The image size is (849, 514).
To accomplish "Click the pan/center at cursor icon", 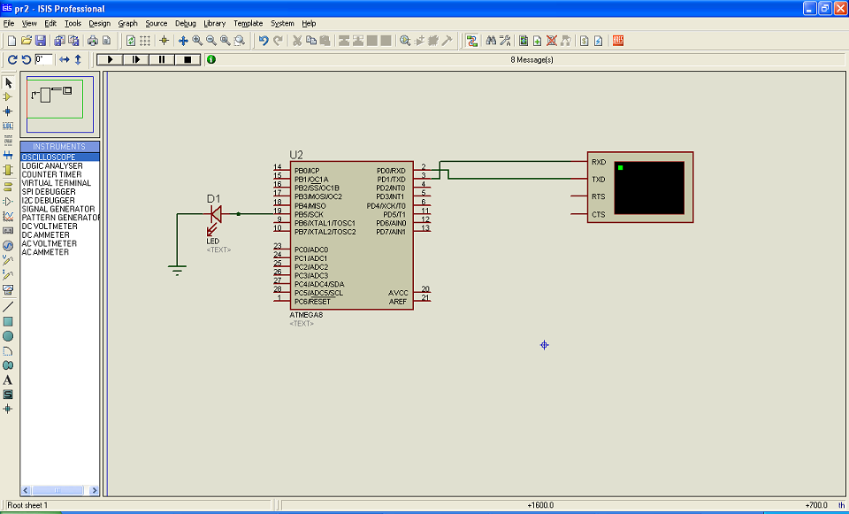I will (x=183, y=41).
